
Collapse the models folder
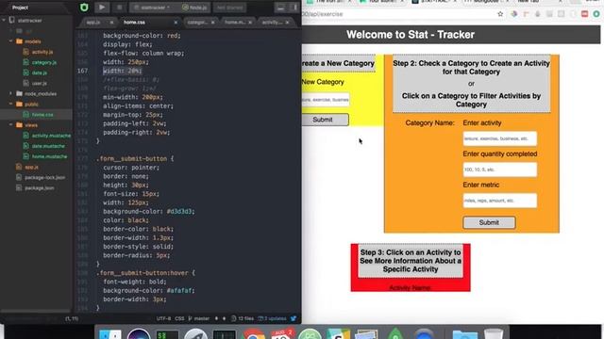tap(11, 41)
